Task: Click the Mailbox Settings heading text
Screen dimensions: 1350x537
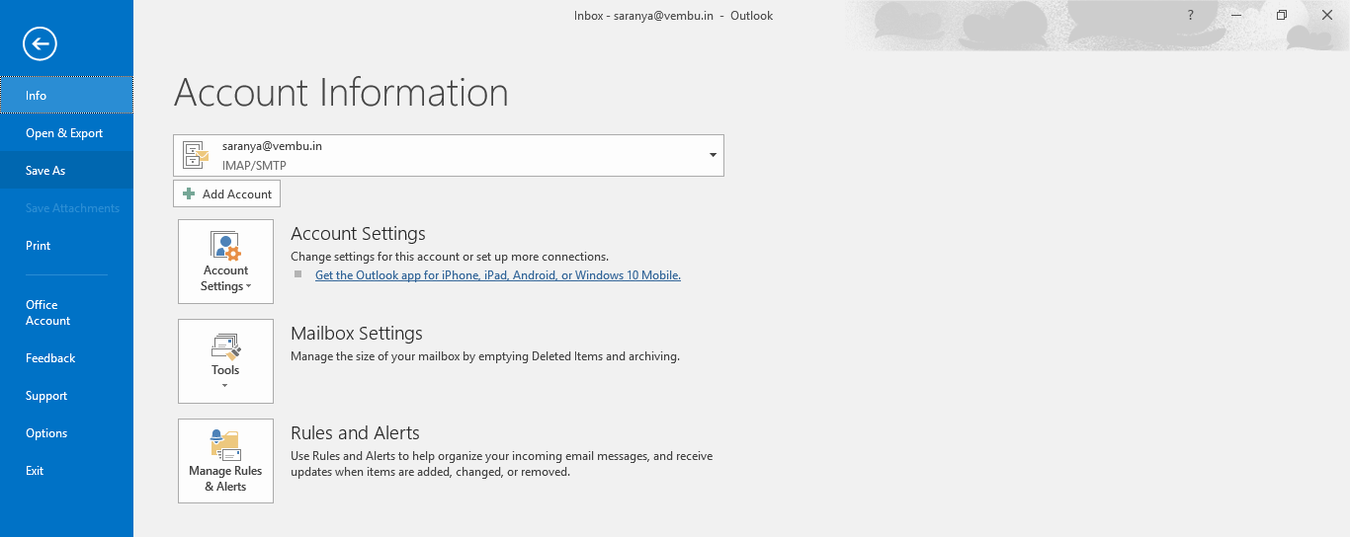Action: (x=357, y=334)
